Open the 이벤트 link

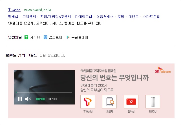pyautogui.click(x=134, y=17)
